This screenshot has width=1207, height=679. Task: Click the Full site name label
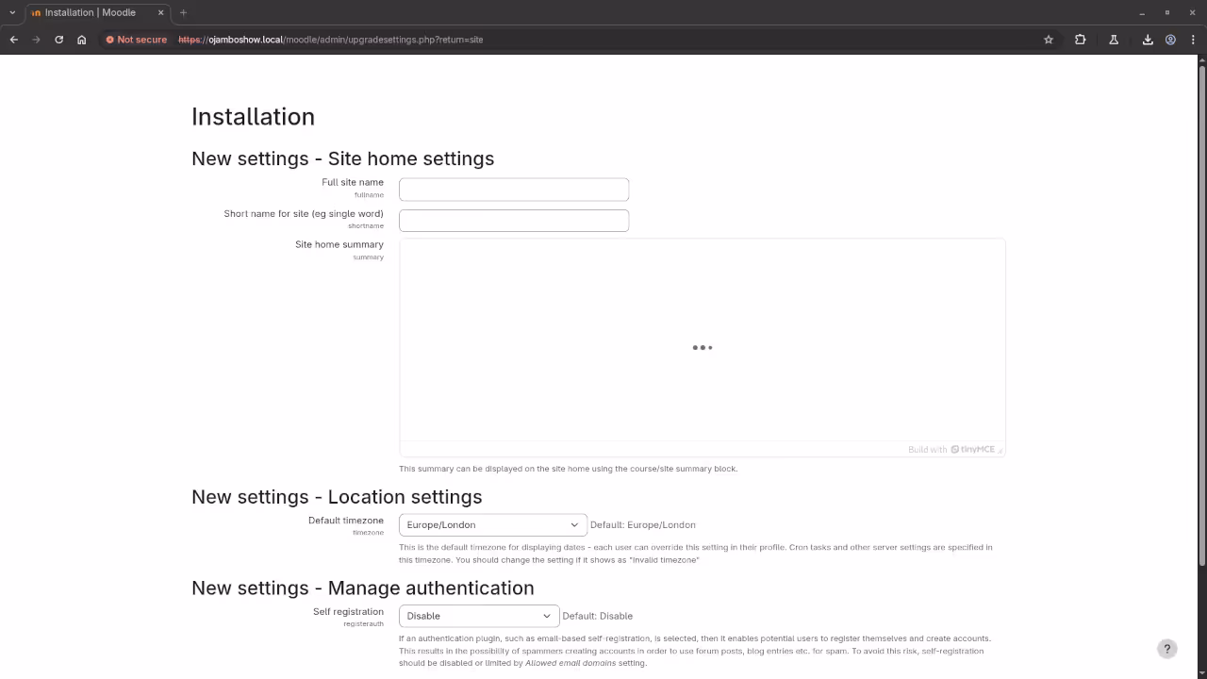353,182
